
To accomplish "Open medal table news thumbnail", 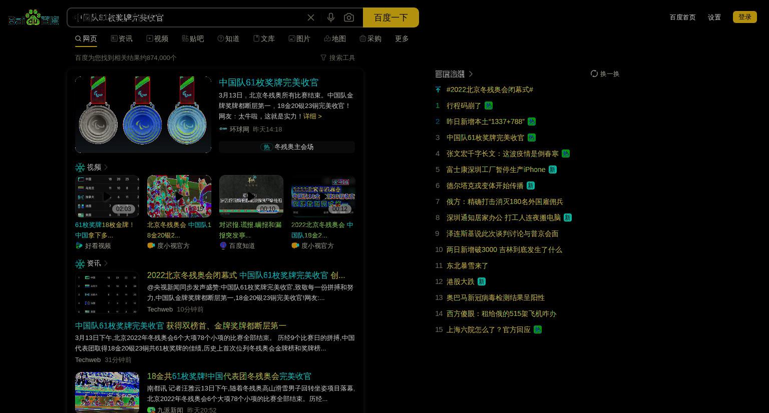I will tap(107, 292).
